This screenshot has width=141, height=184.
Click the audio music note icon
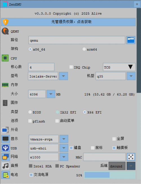click(5, 166)
